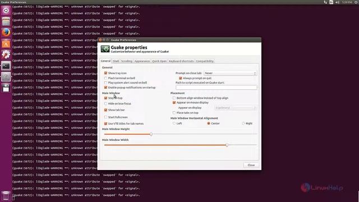
Task: Open the Keyboard shortcuts tab
Action: point(181,61)
